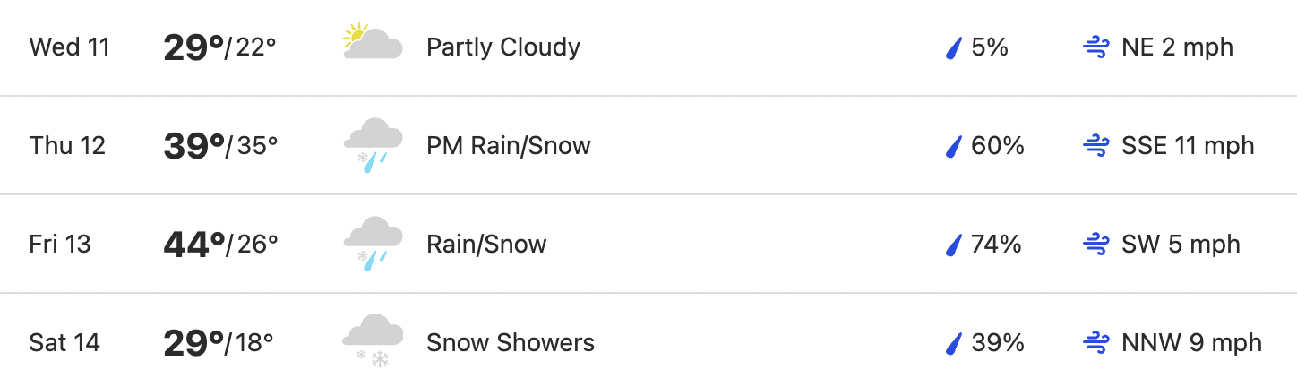Expand the Fri 13 forecast row
This screenshot has width=1297, height=387.
[648, 244]
